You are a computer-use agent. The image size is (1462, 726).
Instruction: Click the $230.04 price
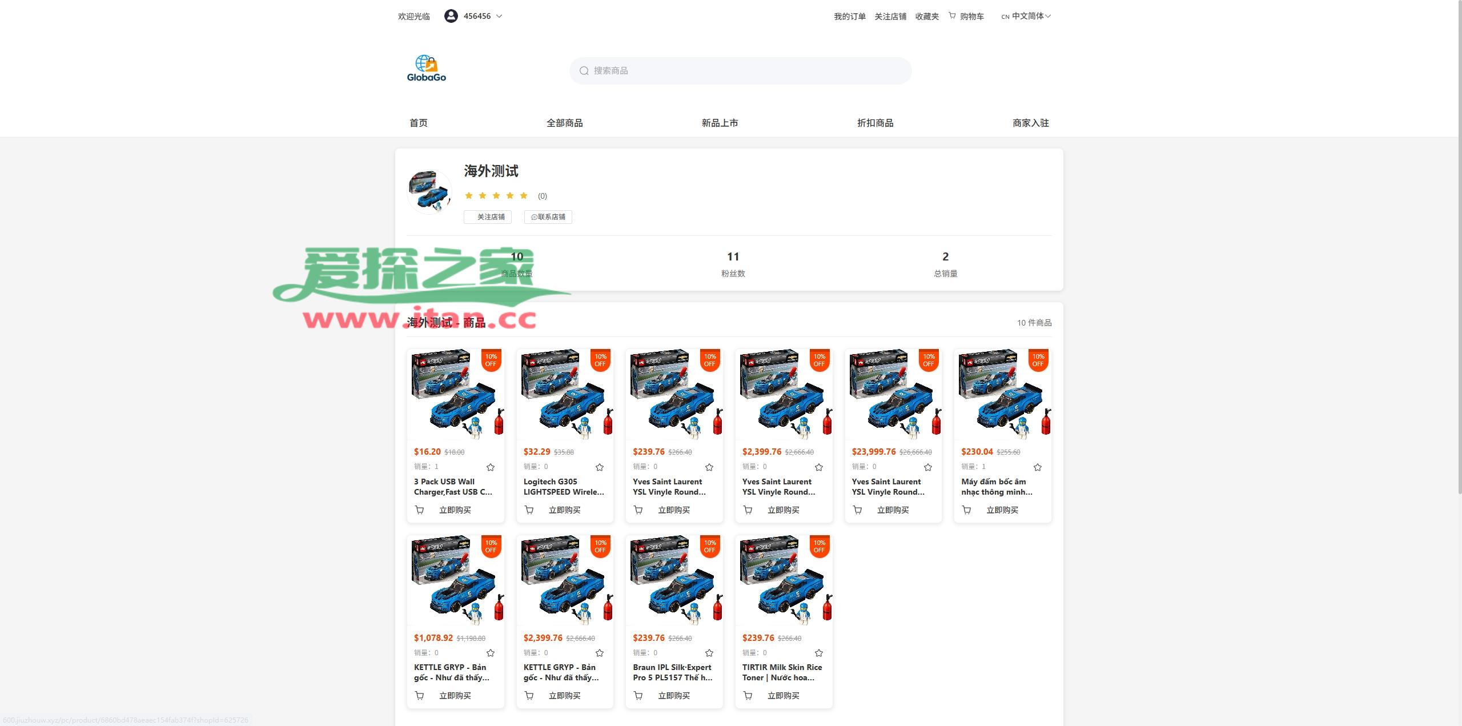tap(977, 452)
